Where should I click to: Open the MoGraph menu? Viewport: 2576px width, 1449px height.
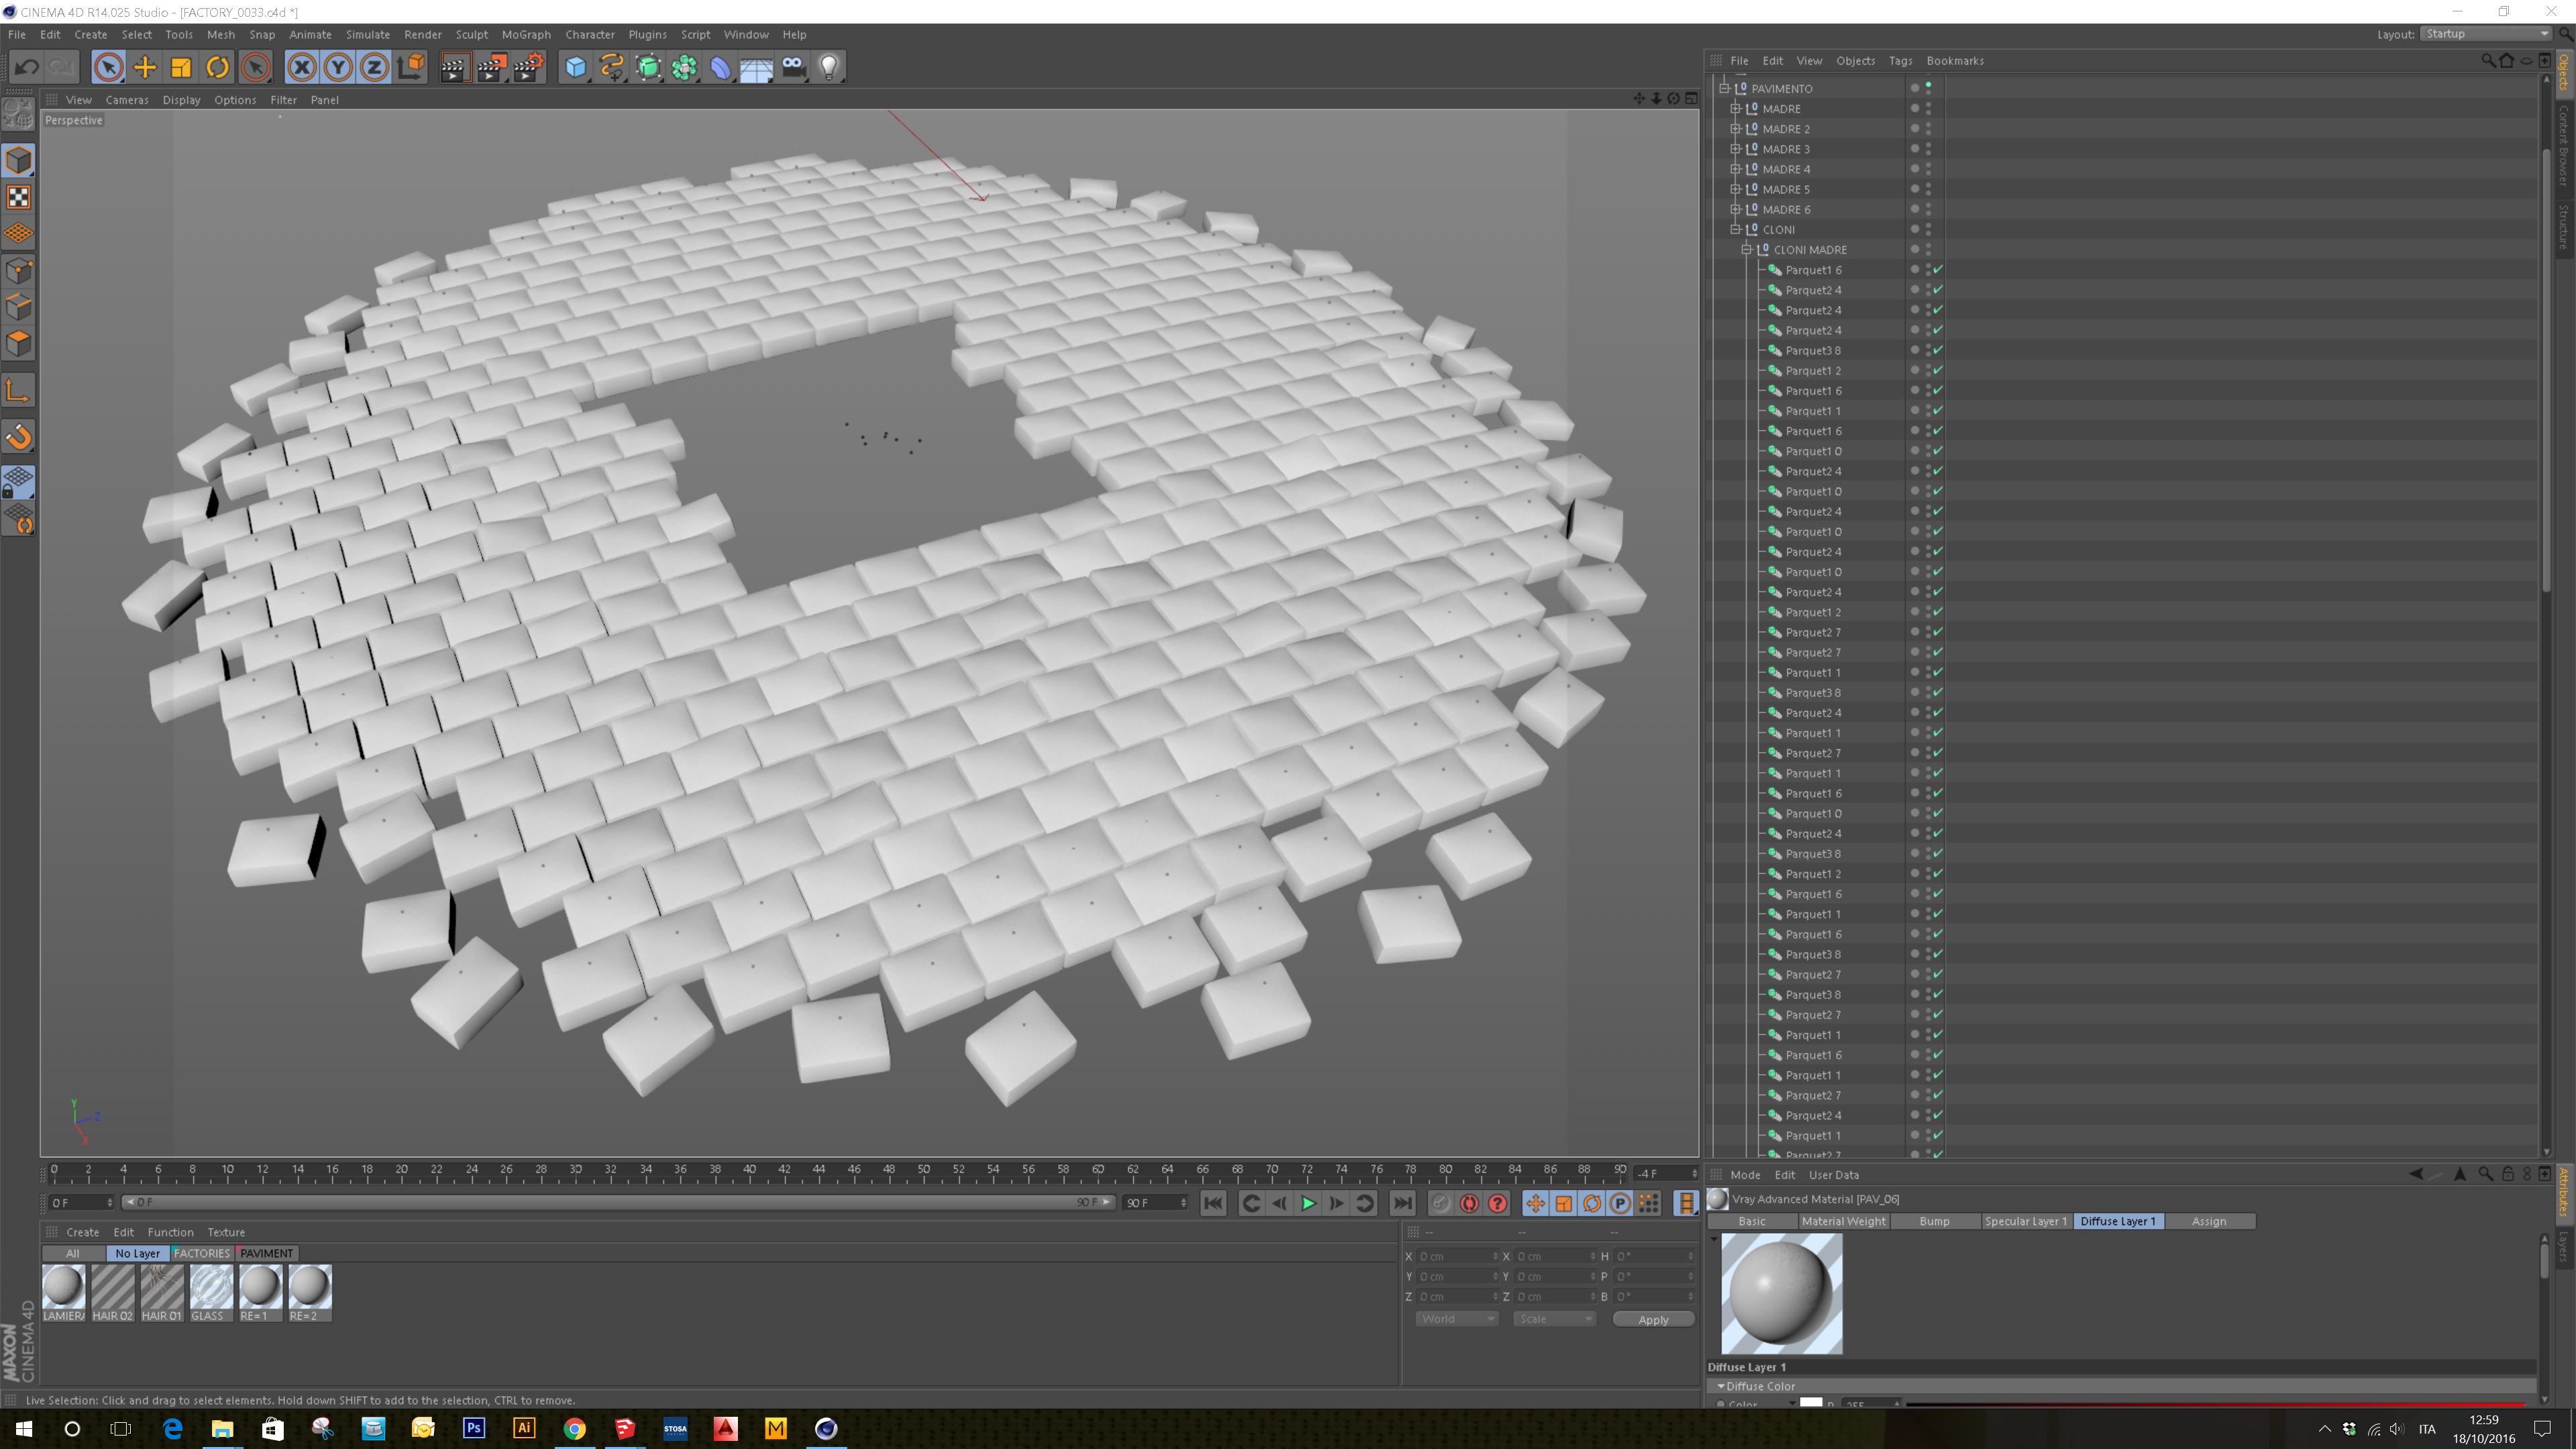pyautogui.click(x=526, y=34)
